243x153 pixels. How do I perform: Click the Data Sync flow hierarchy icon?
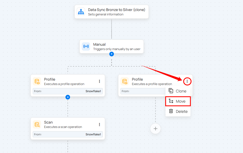81,12
